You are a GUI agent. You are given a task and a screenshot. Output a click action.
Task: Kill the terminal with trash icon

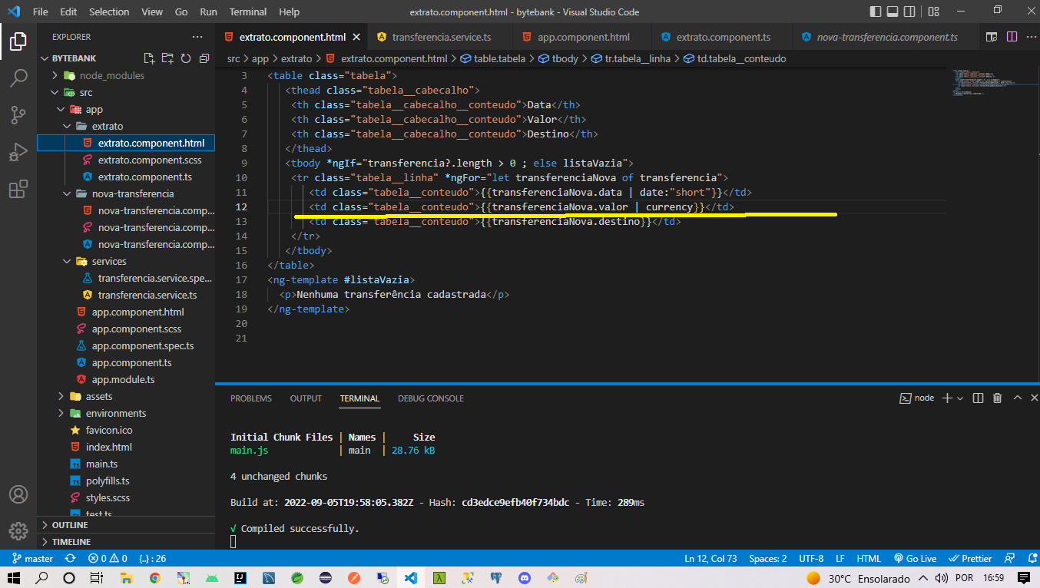tap(997, 398)
